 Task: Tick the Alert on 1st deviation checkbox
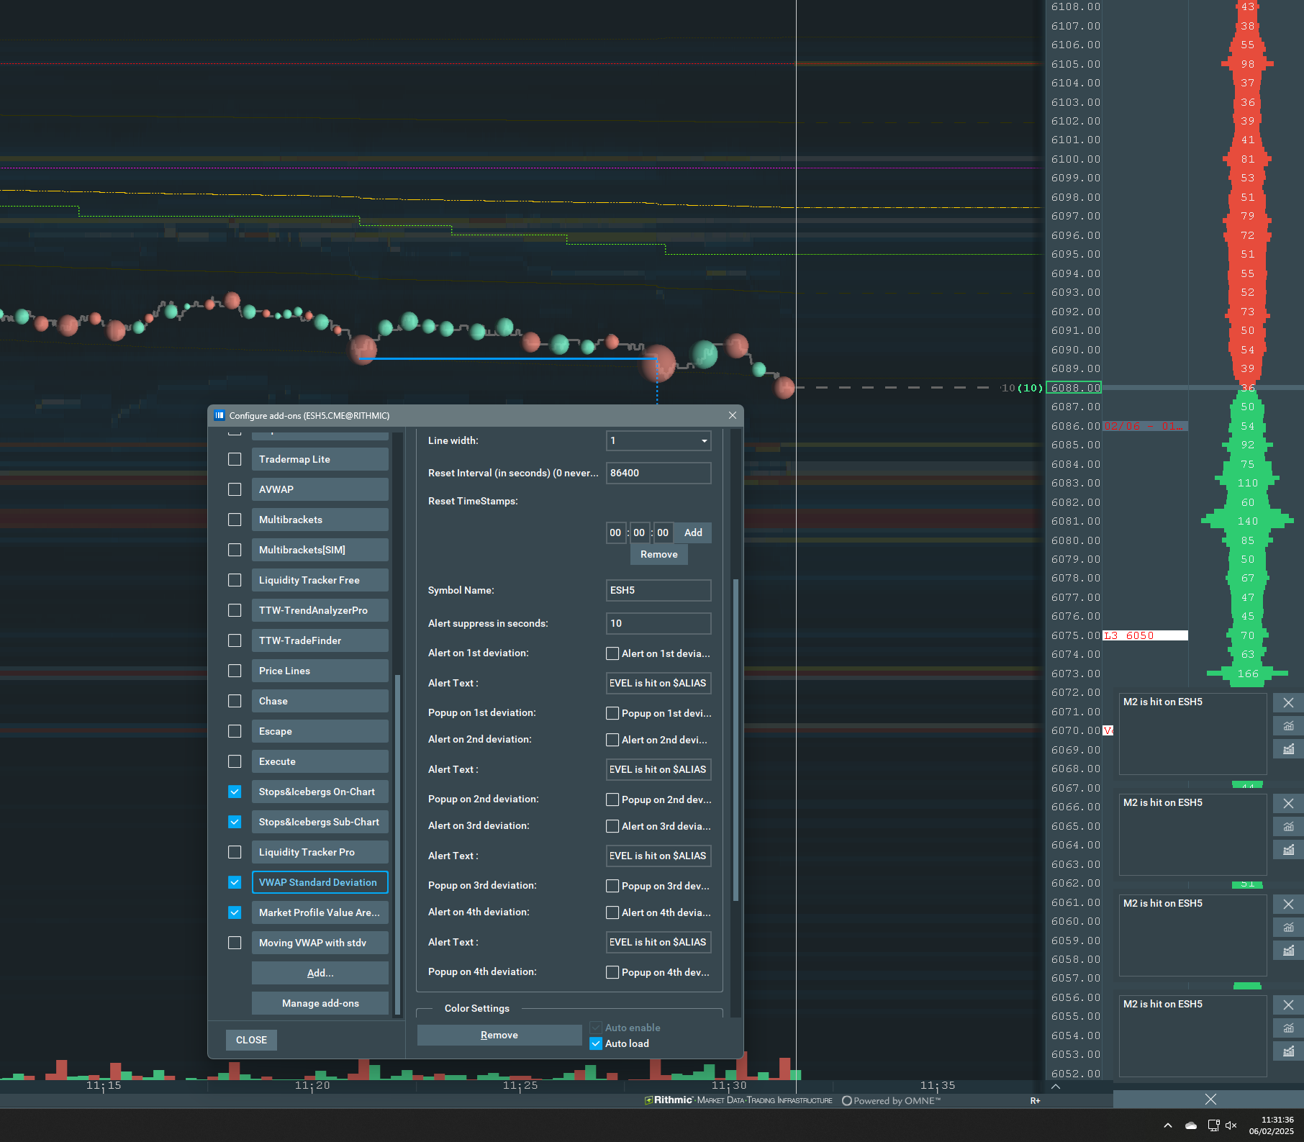pyautogui.click(x=612, y=653)
